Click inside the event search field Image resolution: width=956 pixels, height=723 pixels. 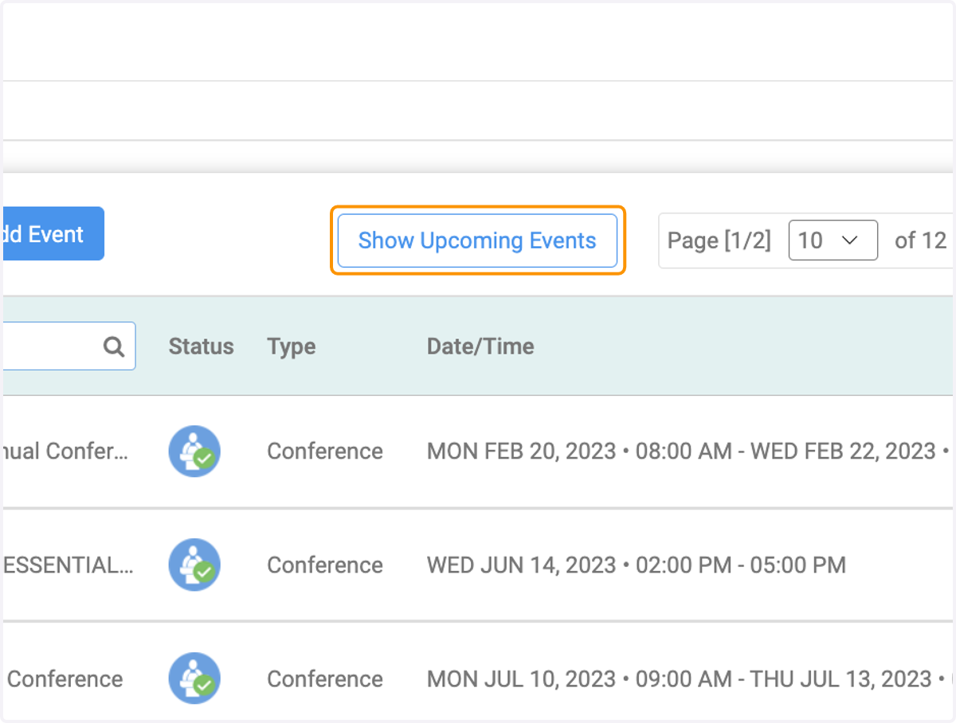68,346
